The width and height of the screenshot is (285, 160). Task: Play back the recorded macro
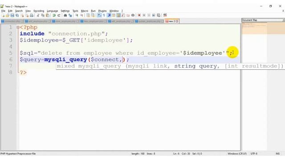[x=149, y=16]
